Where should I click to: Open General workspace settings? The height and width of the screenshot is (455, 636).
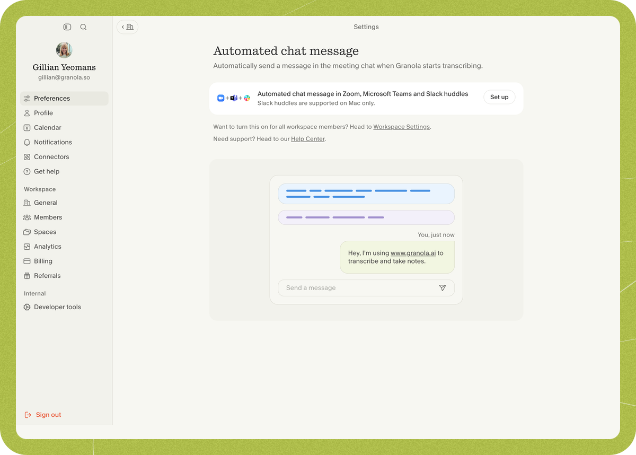tap(64, 203)
